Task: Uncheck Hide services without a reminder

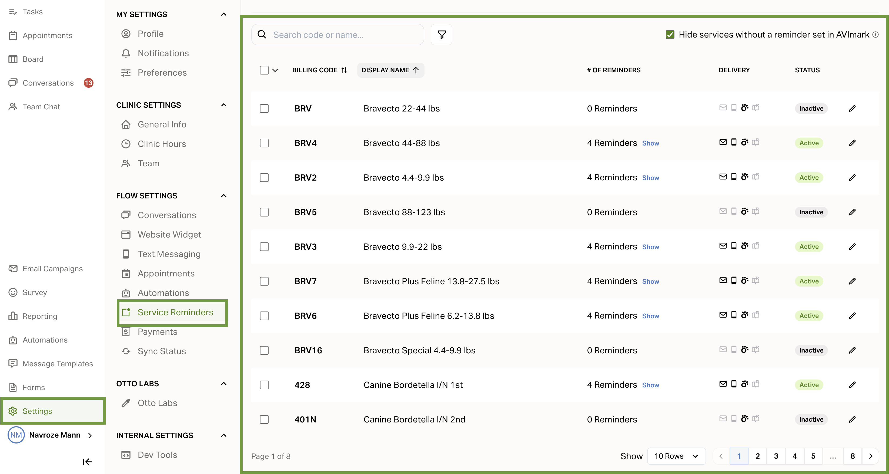Action: (x=670, y=35)
